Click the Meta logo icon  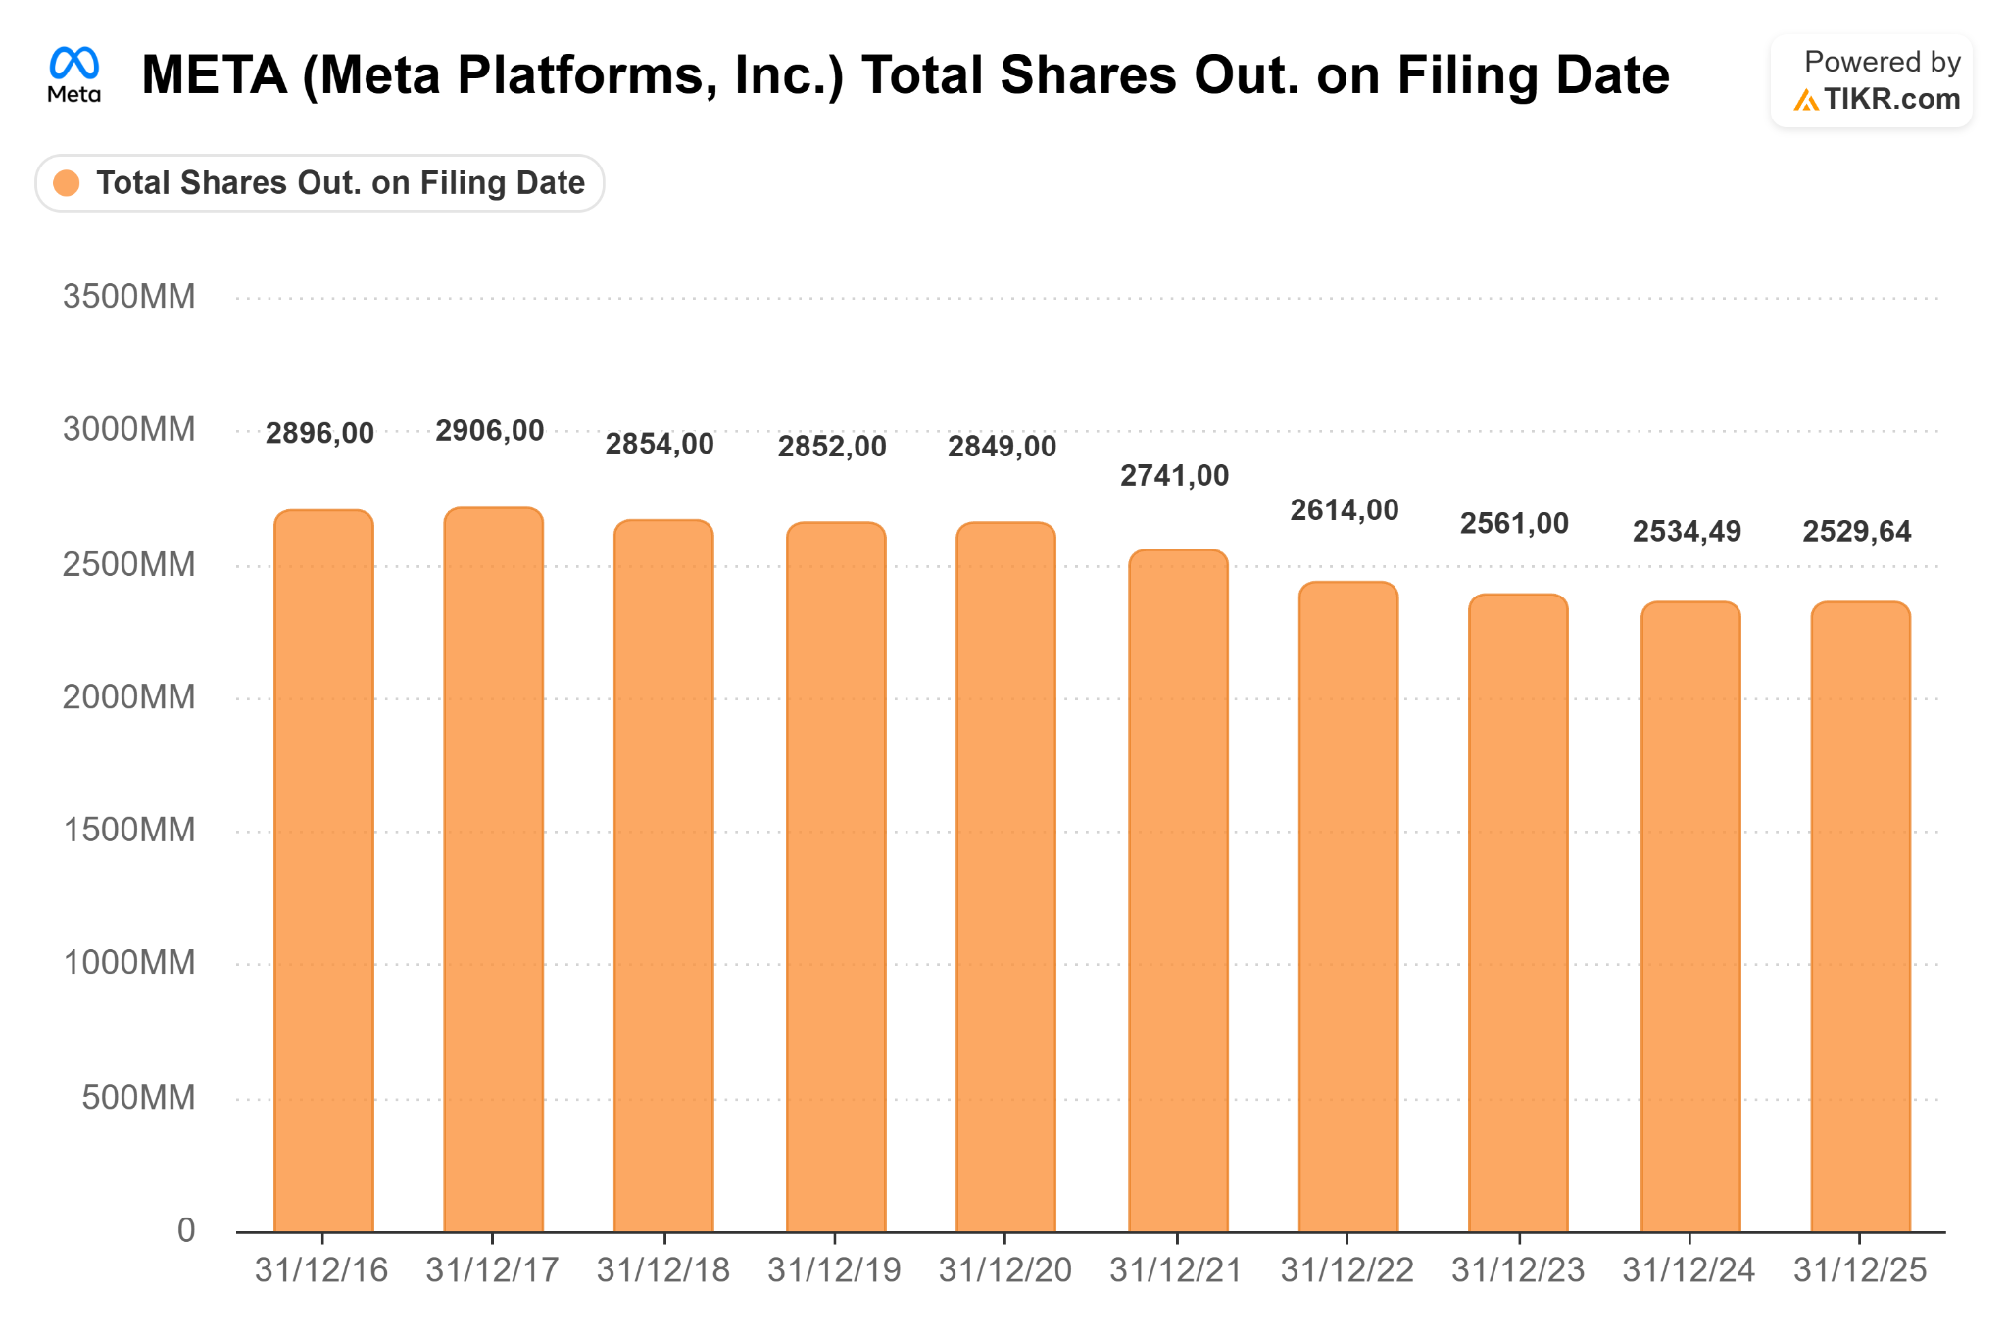[x=74, y=75]
